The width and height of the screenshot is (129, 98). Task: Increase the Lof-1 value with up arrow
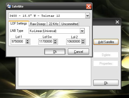point(27,40)
